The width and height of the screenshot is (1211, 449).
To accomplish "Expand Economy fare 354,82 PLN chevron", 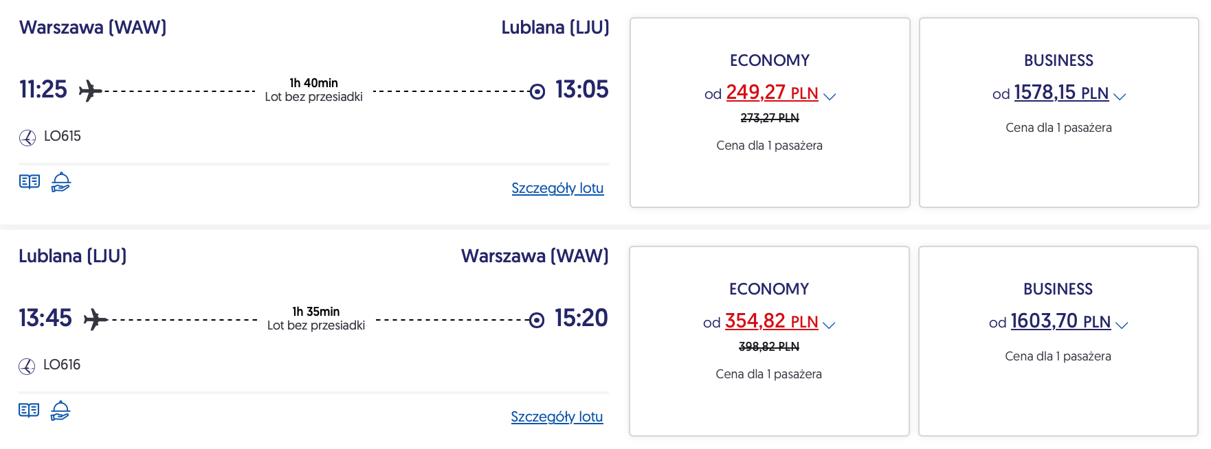I will click(829, 325).
